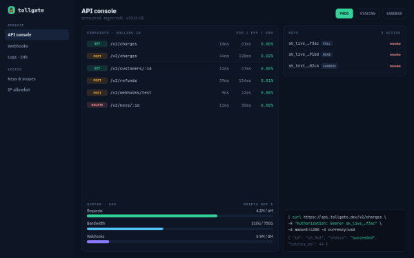
Task: Switch to the PROD environment
Action: pos(344,14)
